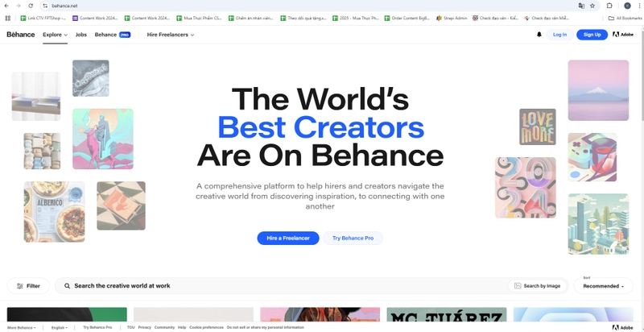Viewport: 644px width, 332px height.
Task: Open the Privacy footer link
Action: [x=145, y=327]
